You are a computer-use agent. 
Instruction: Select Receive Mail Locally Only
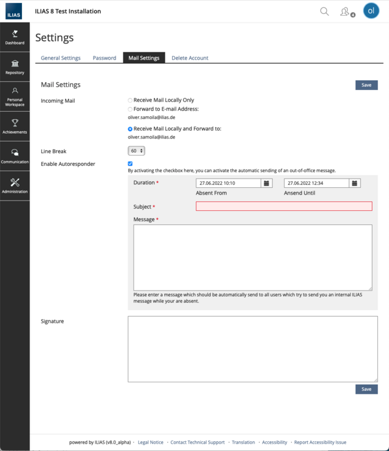[x=130, y=100]
